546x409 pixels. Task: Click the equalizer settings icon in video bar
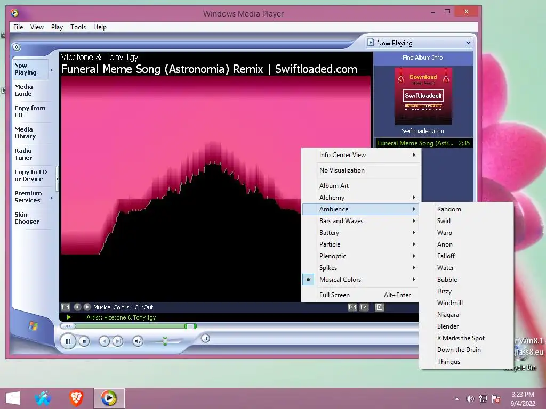tap(352, 307)
